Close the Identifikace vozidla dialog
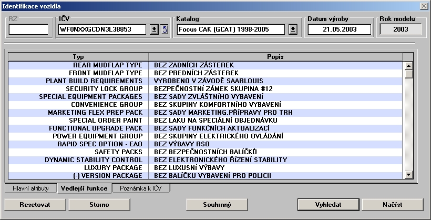Image resolution: width=431 pixels, height=220 pixels. 424,5
